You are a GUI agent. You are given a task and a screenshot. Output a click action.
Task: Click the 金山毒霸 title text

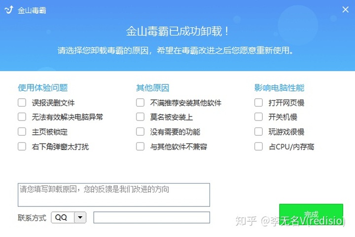[32, 10]
